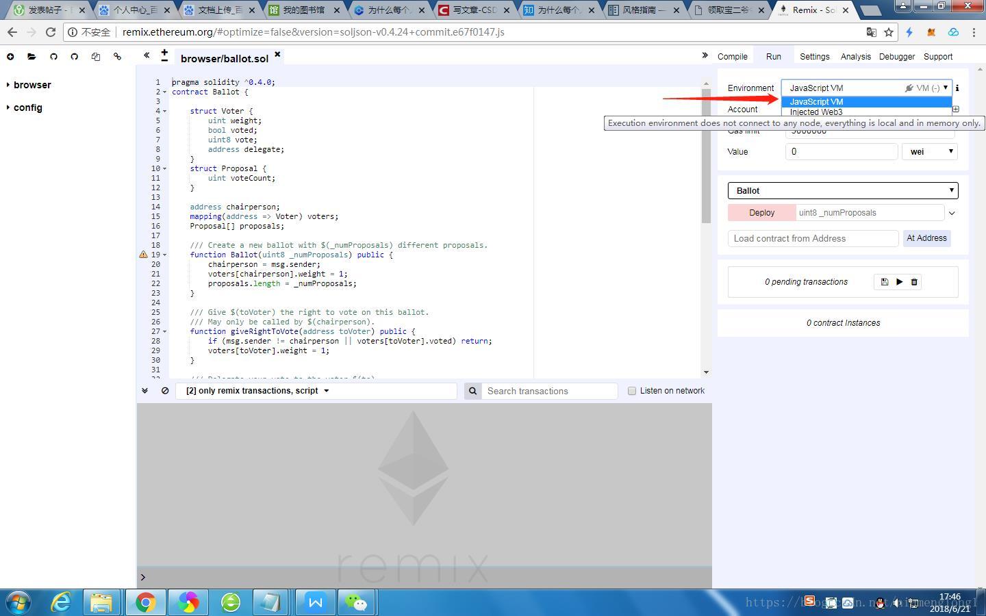The height and width of the screenshot is (616, 986).
Task: Bookmark this page with the star icon
Action: pyautogui.click(x=889, y=32)
